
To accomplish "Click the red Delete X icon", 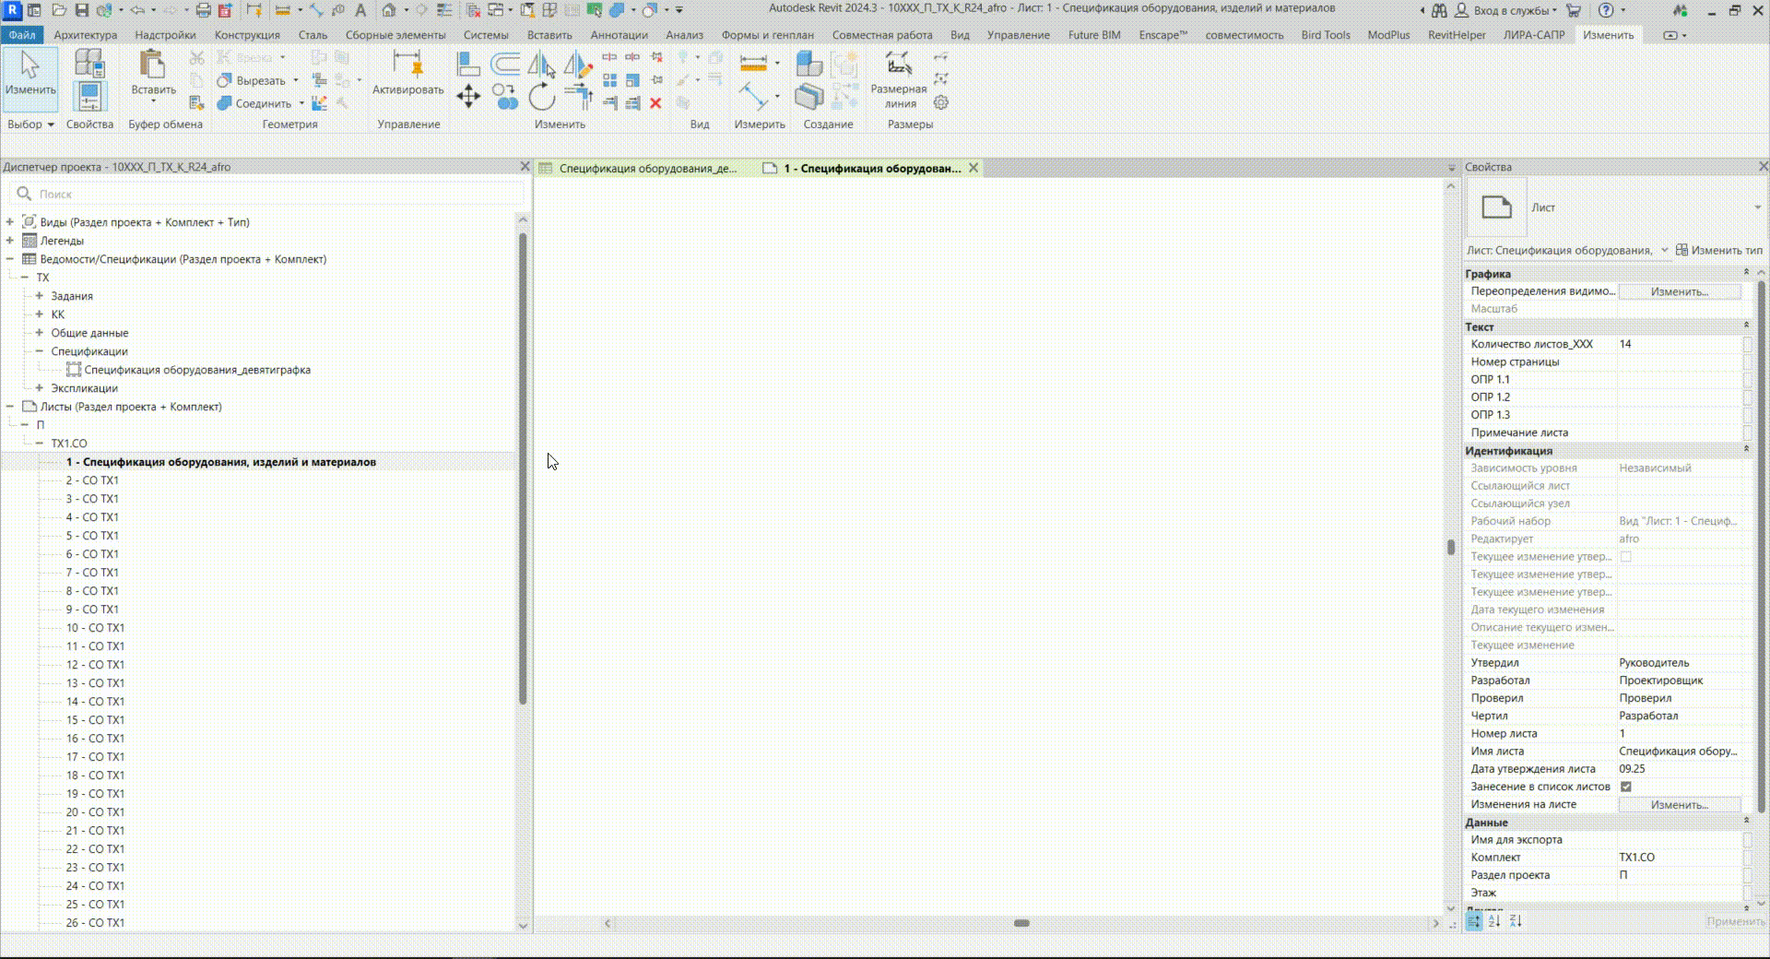I will 655,103.
